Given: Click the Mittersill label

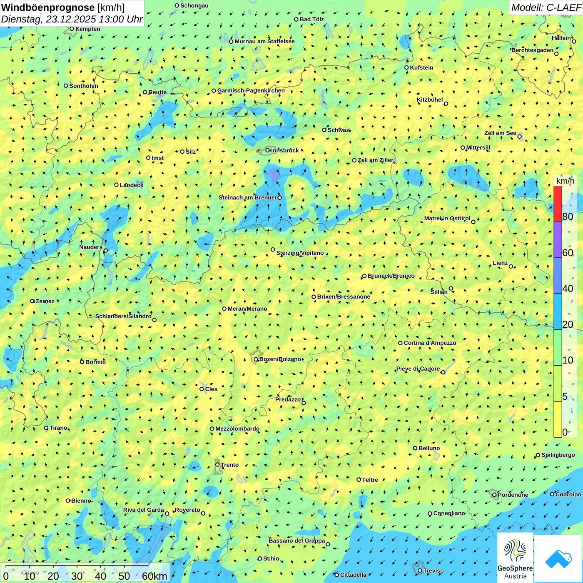Looking at the screenshot, I should coord(478,147).
